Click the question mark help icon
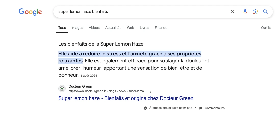 coord(145,108)
